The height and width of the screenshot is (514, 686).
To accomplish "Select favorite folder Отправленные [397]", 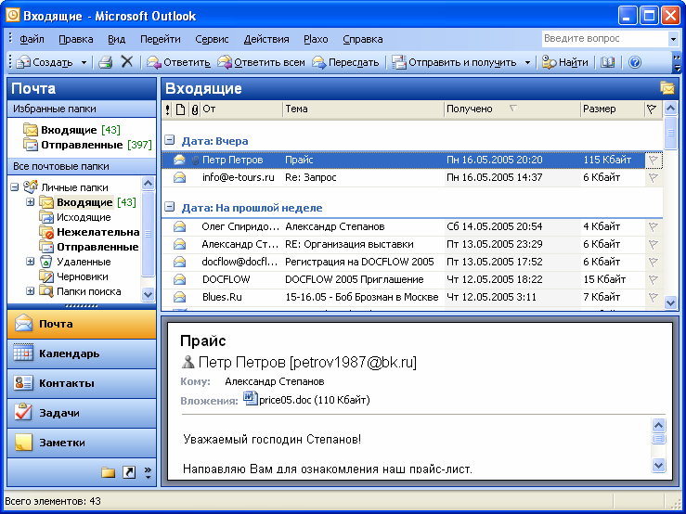I will click(x=87, y=145).
